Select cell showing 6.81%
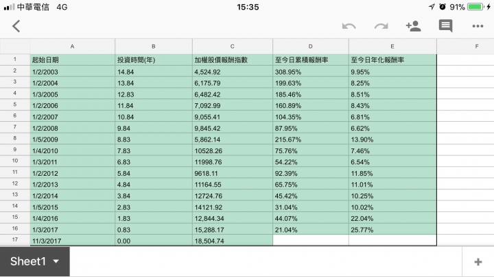The image size is (494, 277). click(392, 117)
